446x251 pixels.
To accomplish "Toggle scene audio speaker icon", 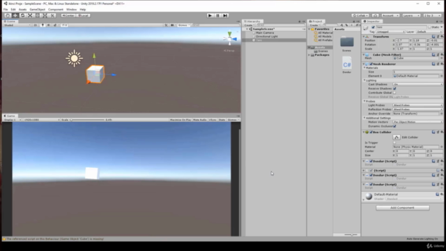I will [49, 25].
